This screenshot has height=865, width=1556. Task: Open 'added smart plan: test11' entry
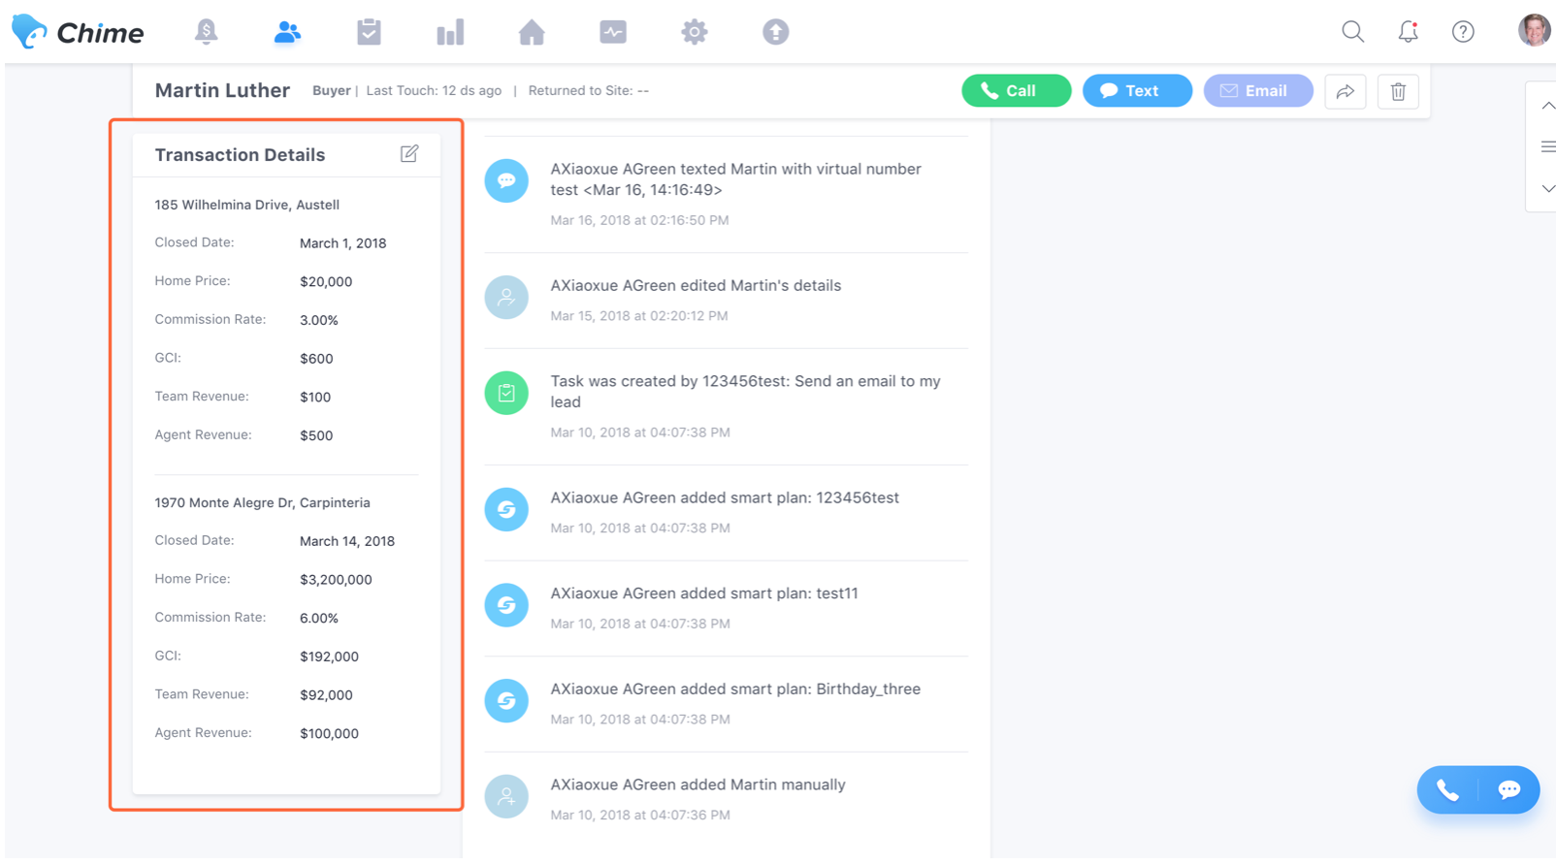[x=704, y=593]
